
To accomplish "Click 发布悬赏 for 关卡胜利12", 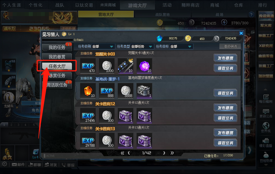I will tap(225, 108).
